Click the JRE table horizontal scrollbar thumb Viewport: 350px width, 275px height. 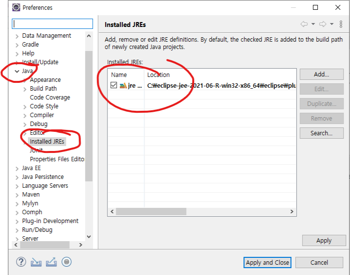coord(151,211)
